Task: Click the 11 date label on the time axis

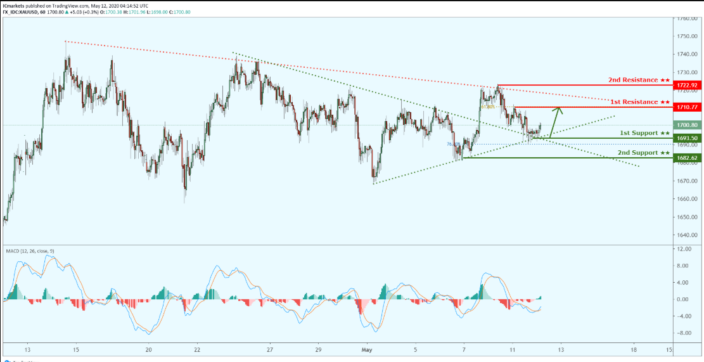Action: (x=512, y=349)
